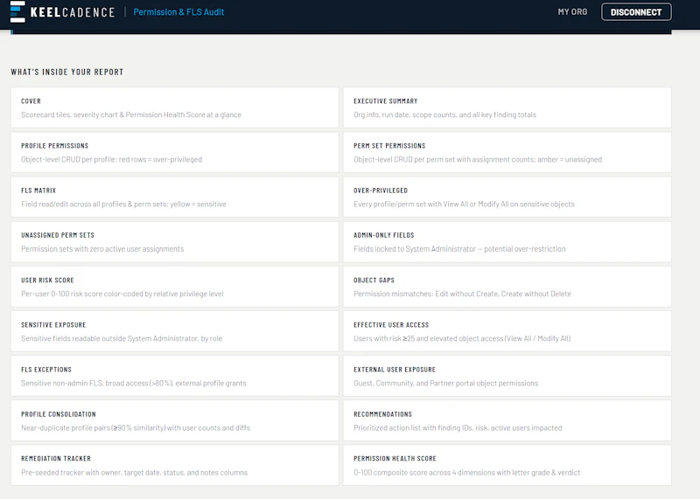
Task: Click text 'Object-level CRUD per perm set with assignment counts'
Action: point(444,159)
